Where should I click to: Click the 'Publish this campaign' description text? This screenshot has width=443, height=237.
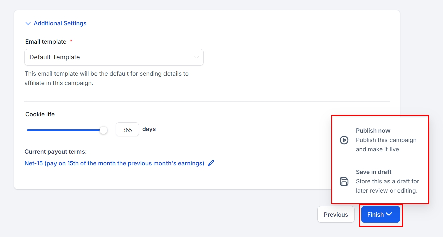tap(386, 145)
